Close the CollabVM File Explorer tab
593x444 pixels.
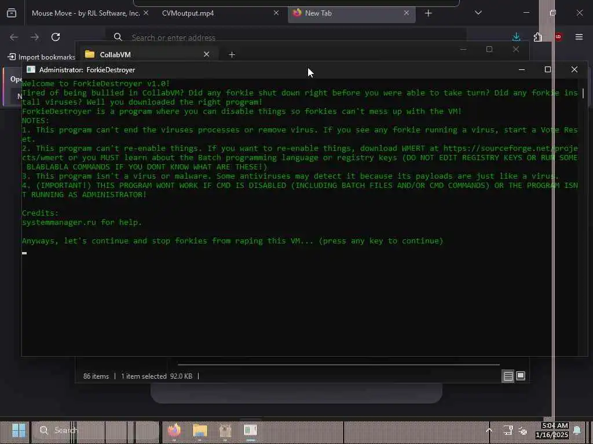click(x=207, y=55)
